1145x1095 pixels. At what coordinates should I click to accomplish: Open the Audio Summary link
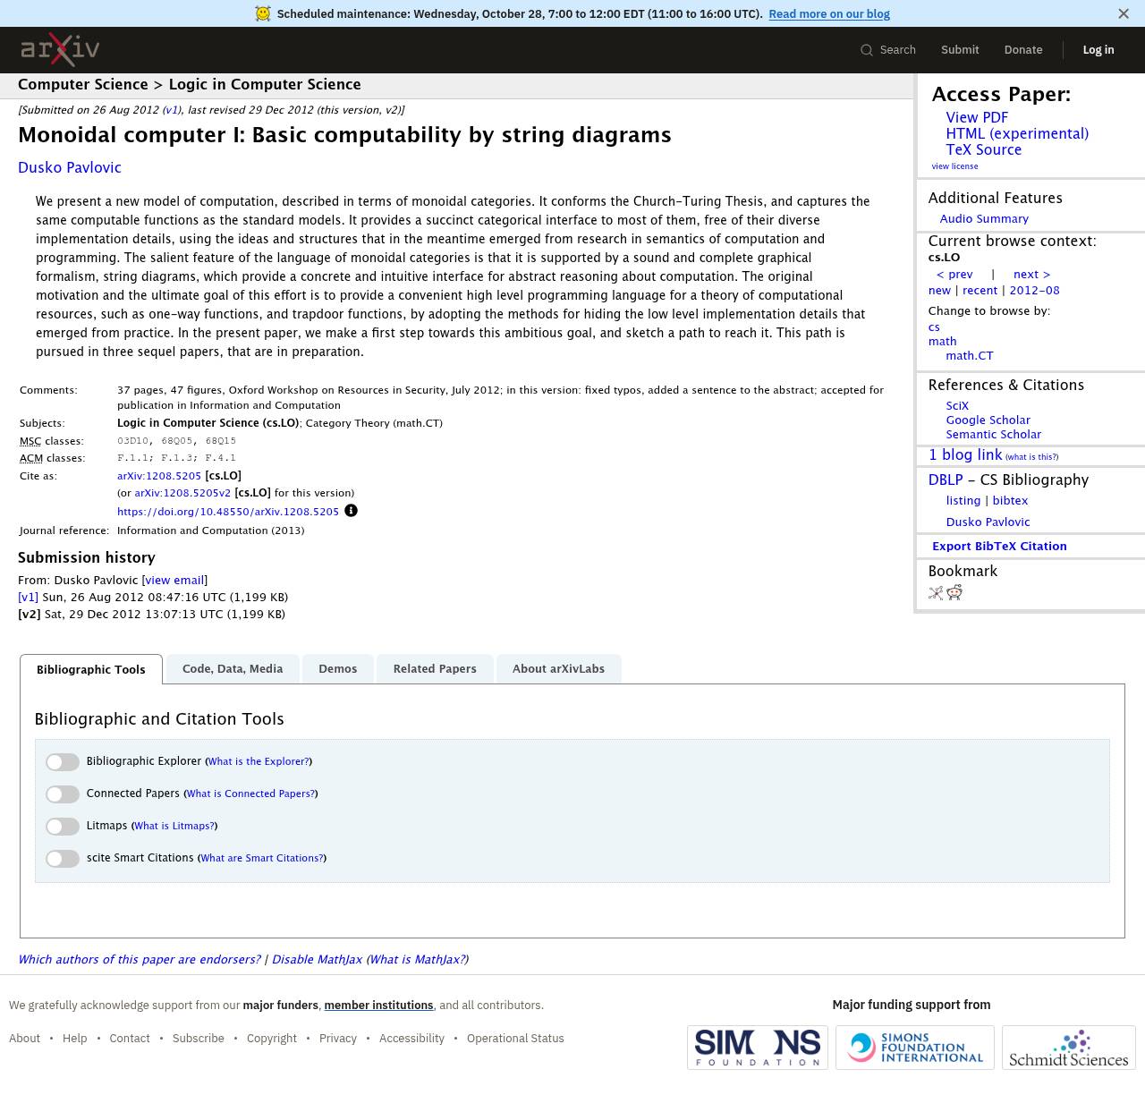[x=984, y=218]
